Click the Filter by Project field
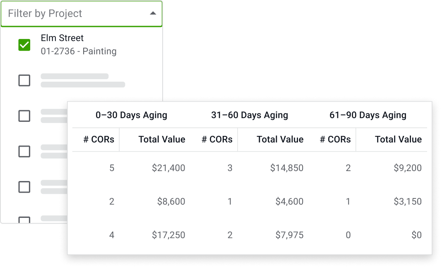442x268 pixels. point(74,14)
